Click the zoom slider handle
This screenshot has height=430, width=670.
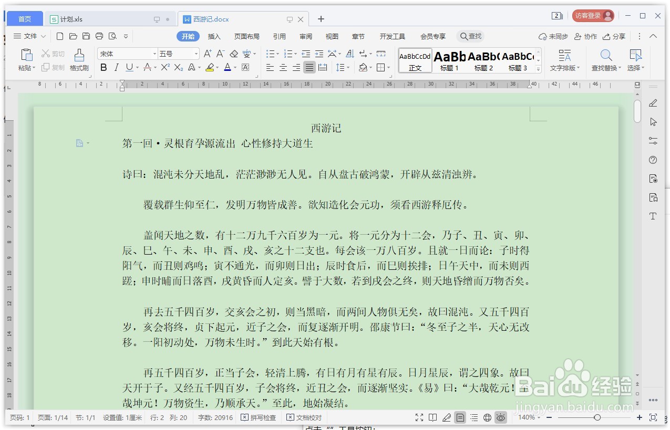click(x=597, y=417)
